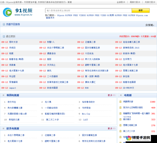
Task: Open the 全部影片 top menu item
Action: click(121, 2)
